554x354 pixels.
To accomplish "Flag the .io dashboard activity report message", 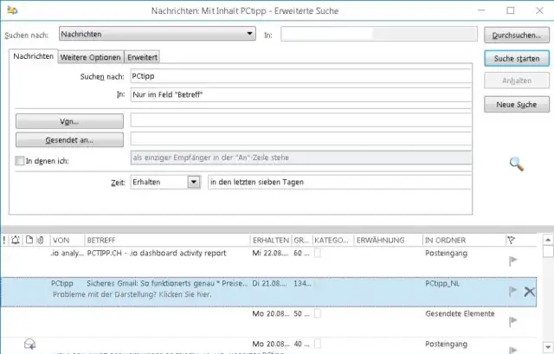I will coord(512,259).
